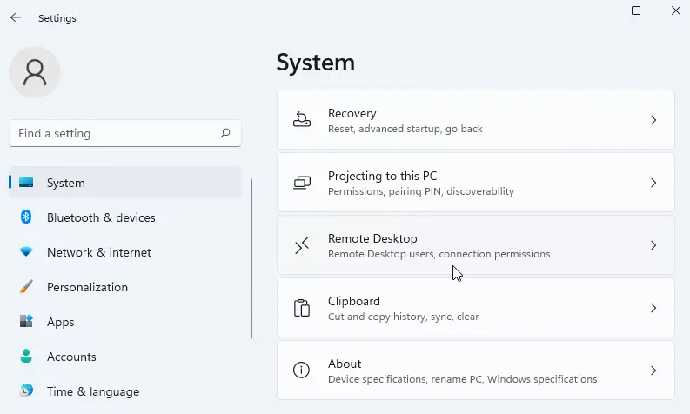Image resolution: width=690 pixels, height=414 pixels.
Task: Open Time & language category
Action: [125, 391]
